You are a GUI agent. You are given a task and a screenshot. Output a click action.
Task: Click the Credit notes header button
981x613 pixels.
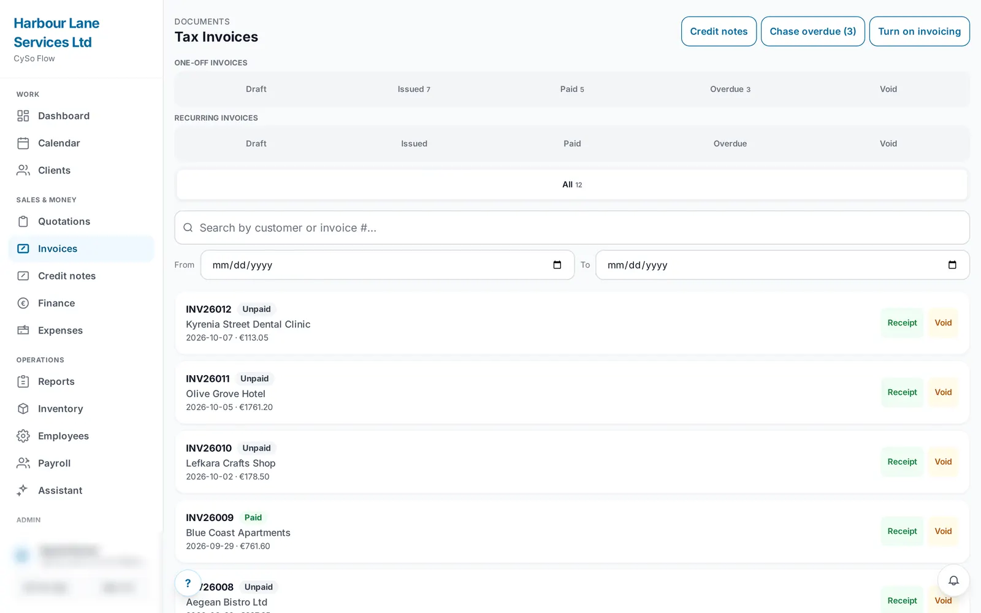719,31
